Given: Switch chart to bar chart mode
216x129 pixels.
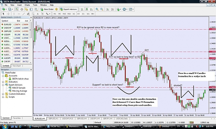Looking at the screenshot, I should tap(82, 9).
